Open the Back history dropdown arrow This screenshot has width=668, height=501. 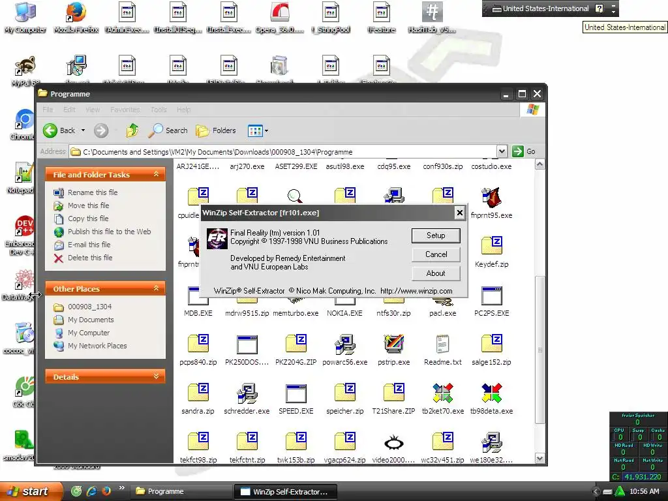click(83, 130)
